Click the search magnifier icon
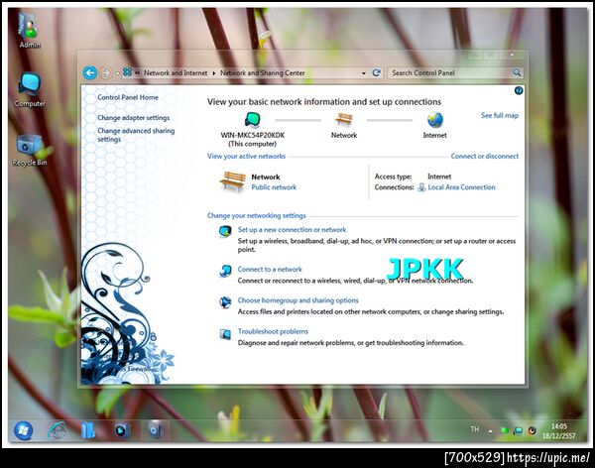The height and width of the screenshot is (468, 595). pyautogui.click(x=517, y=72)
